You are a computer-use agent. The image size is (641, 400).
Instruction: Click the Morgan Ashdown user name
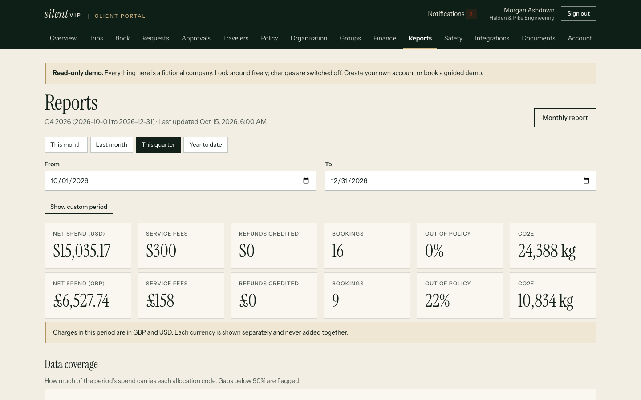point(529,10)
